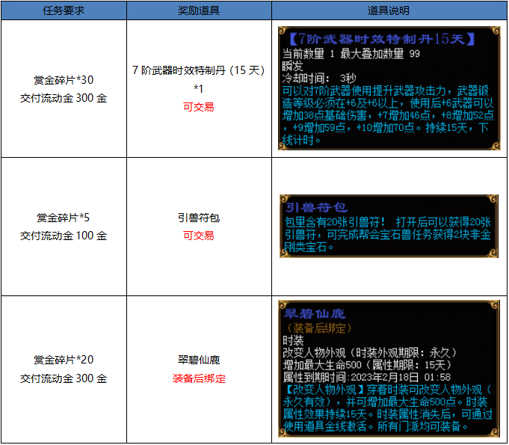Click the reward name 7 阶武器时效特制丹 (15 天)

(199, 70)
